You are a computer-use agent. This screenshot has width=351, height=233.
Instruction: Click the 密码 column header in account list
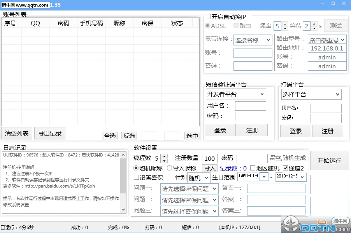click(63, 23)
